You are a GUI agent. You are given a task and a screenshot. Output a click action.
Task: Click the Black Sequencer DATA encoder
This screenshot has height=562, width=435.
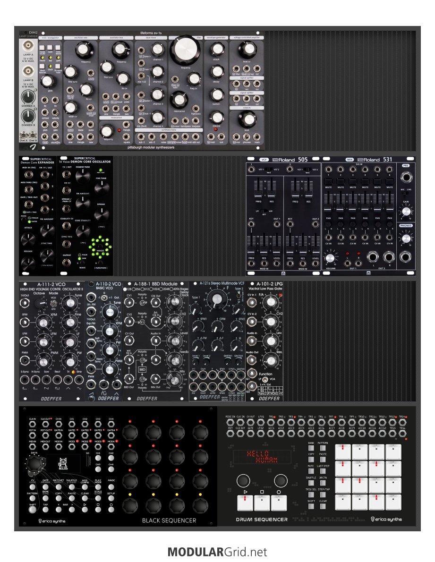pos(34,464)
